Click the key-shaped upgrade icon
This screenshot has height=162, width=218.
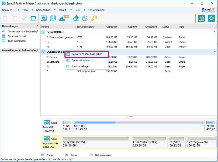point(94,18)
